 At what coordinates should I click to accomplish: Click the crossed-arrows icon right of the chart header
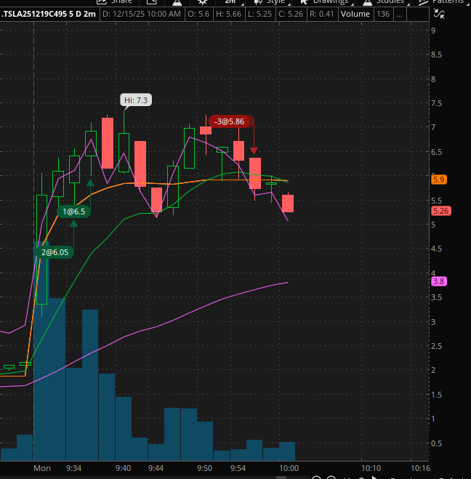pos(439,14)
